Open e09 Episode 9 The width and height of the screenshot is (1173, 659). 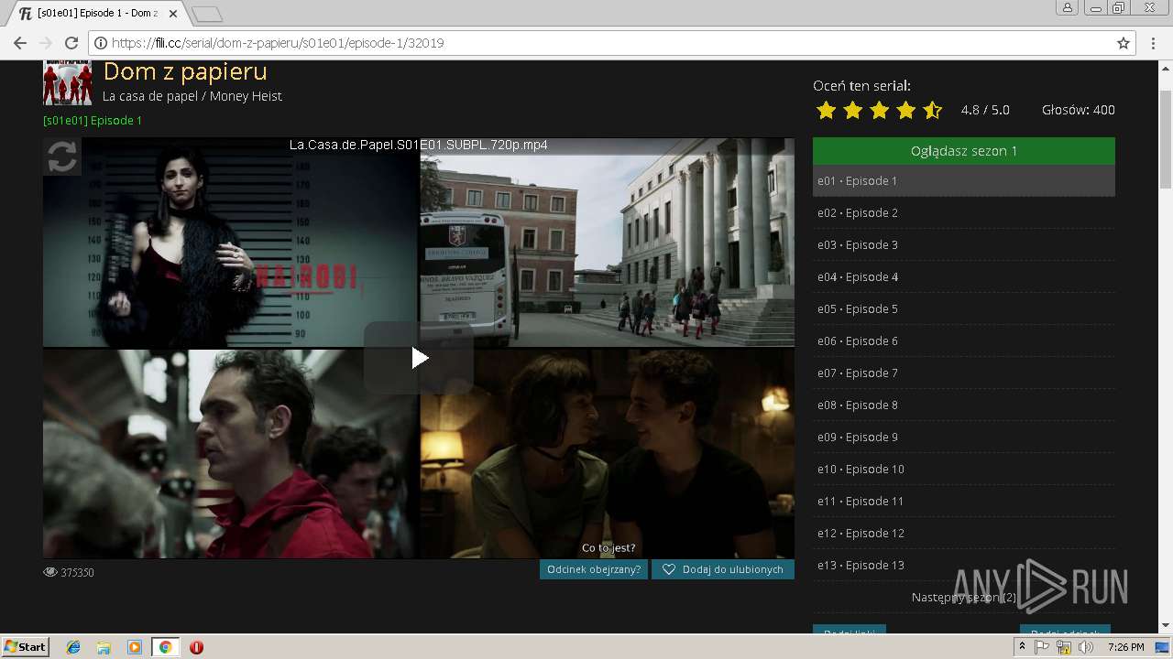pos(964,437)
